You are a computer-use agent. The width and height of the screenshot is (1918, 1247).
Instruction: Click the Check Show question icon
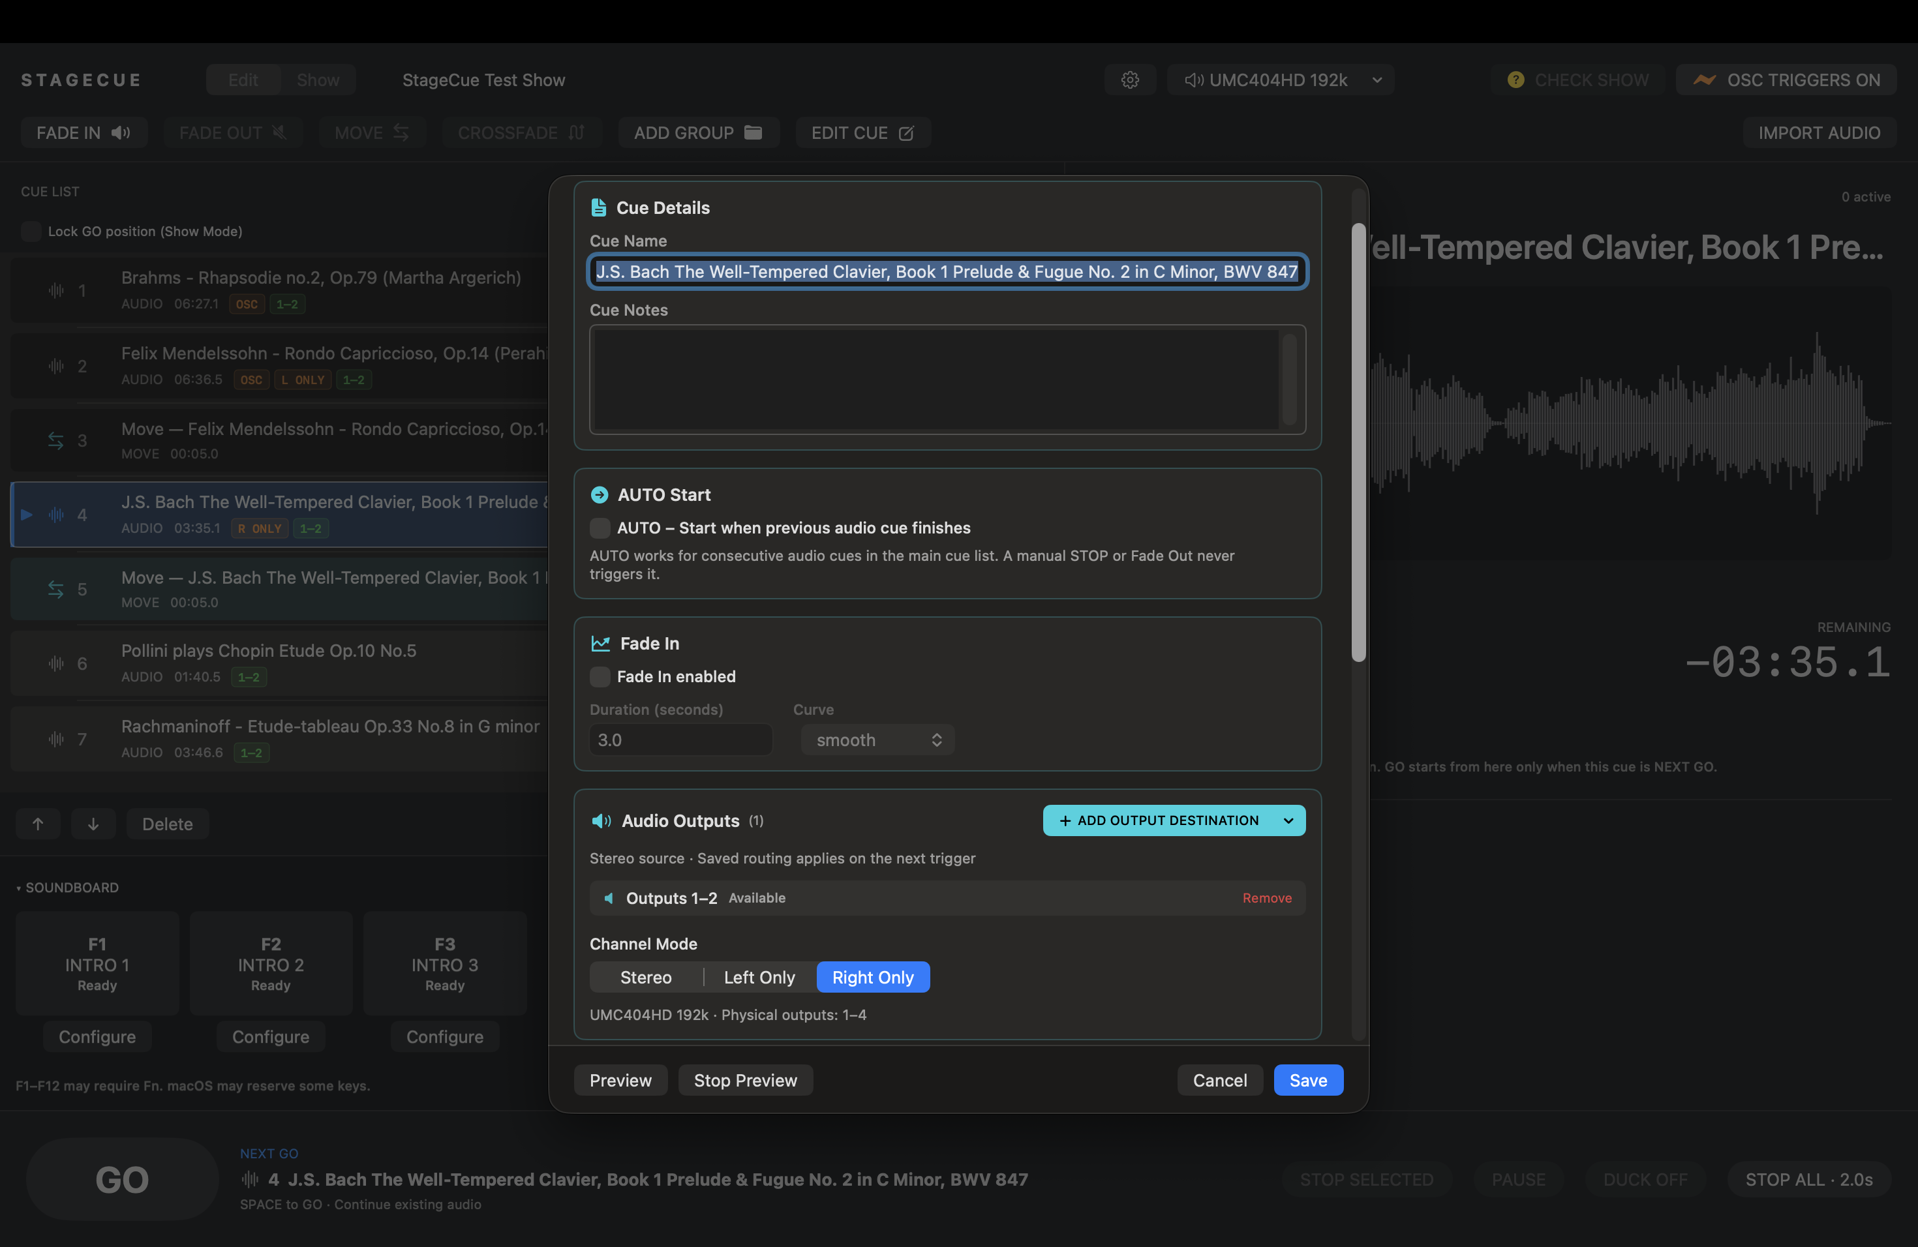pyautogui.click(x=1515, y=80)
